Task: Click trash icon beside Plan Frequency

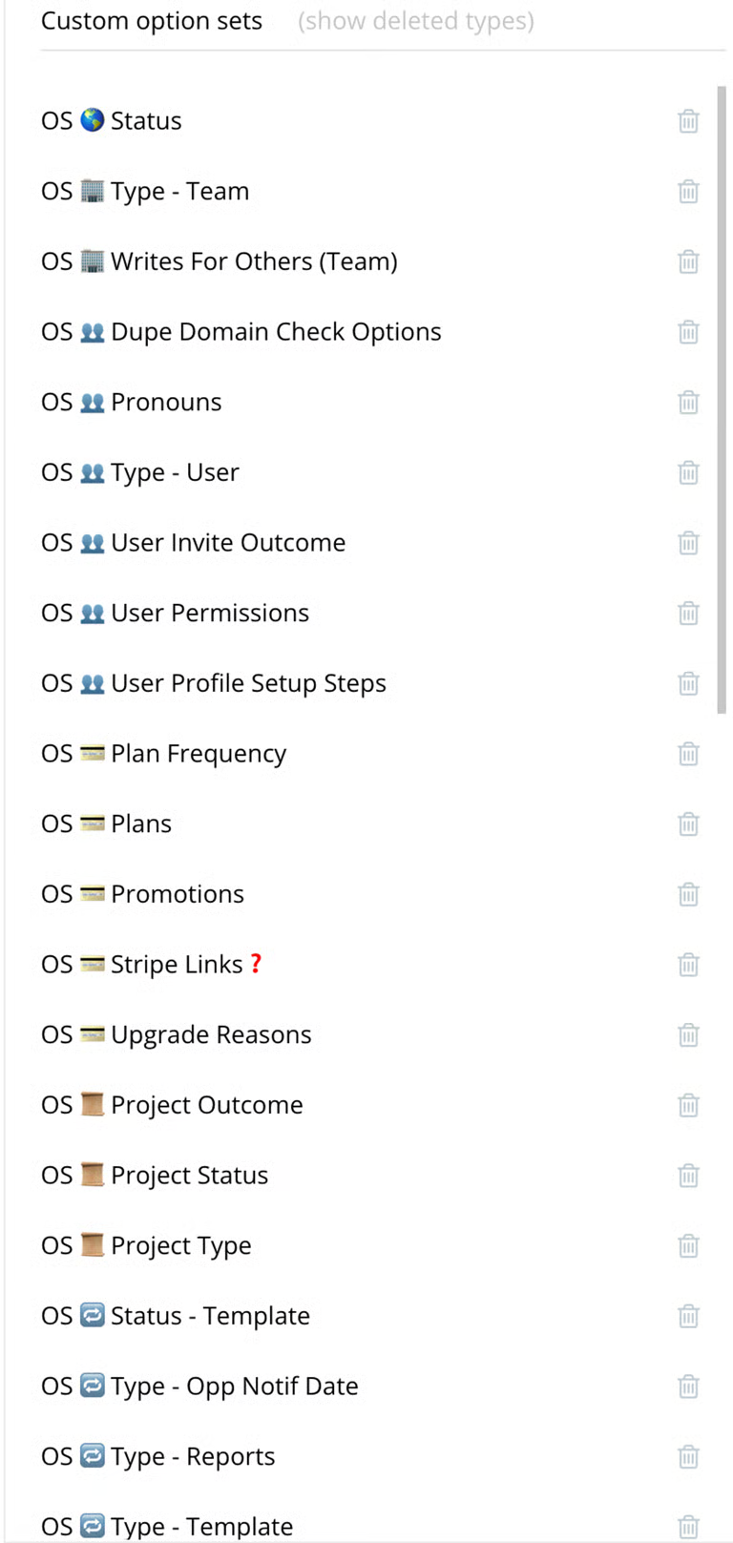Action: [x=688, y=754]
